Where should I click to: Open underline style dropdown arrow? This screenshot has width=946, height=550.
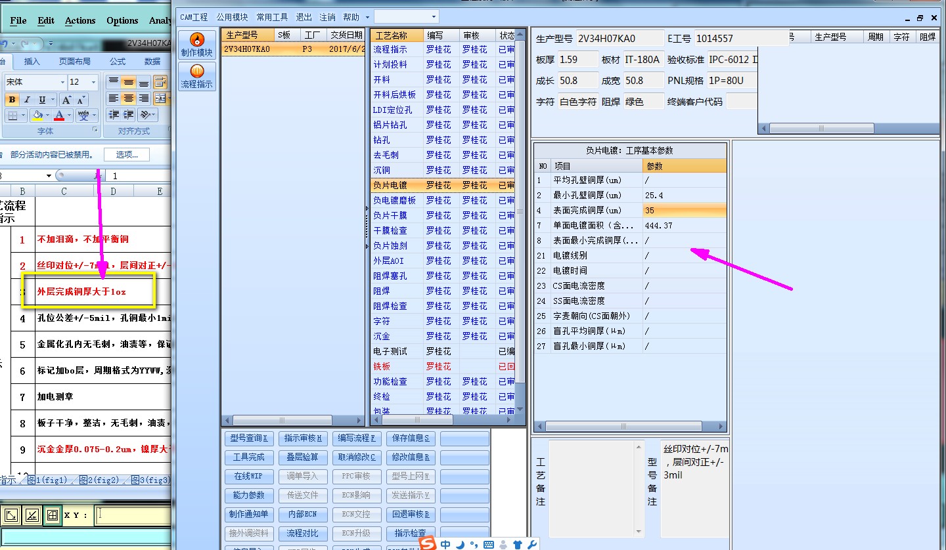pos(53,100)
